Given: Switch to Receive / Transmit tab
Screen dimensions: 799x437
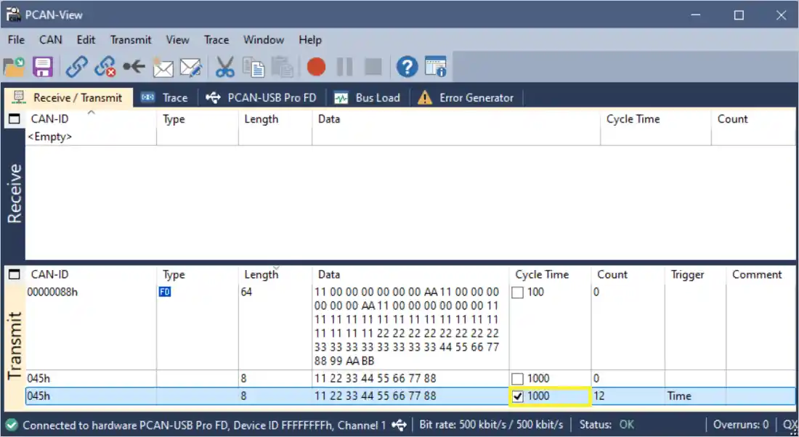Looking at the screenshot, I should point(68,97).
